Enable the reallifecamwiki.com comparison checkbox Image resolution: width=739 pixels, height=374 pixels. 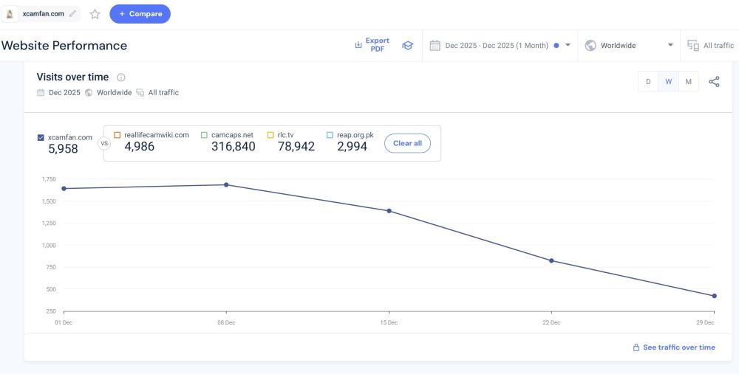coord(117,135)
